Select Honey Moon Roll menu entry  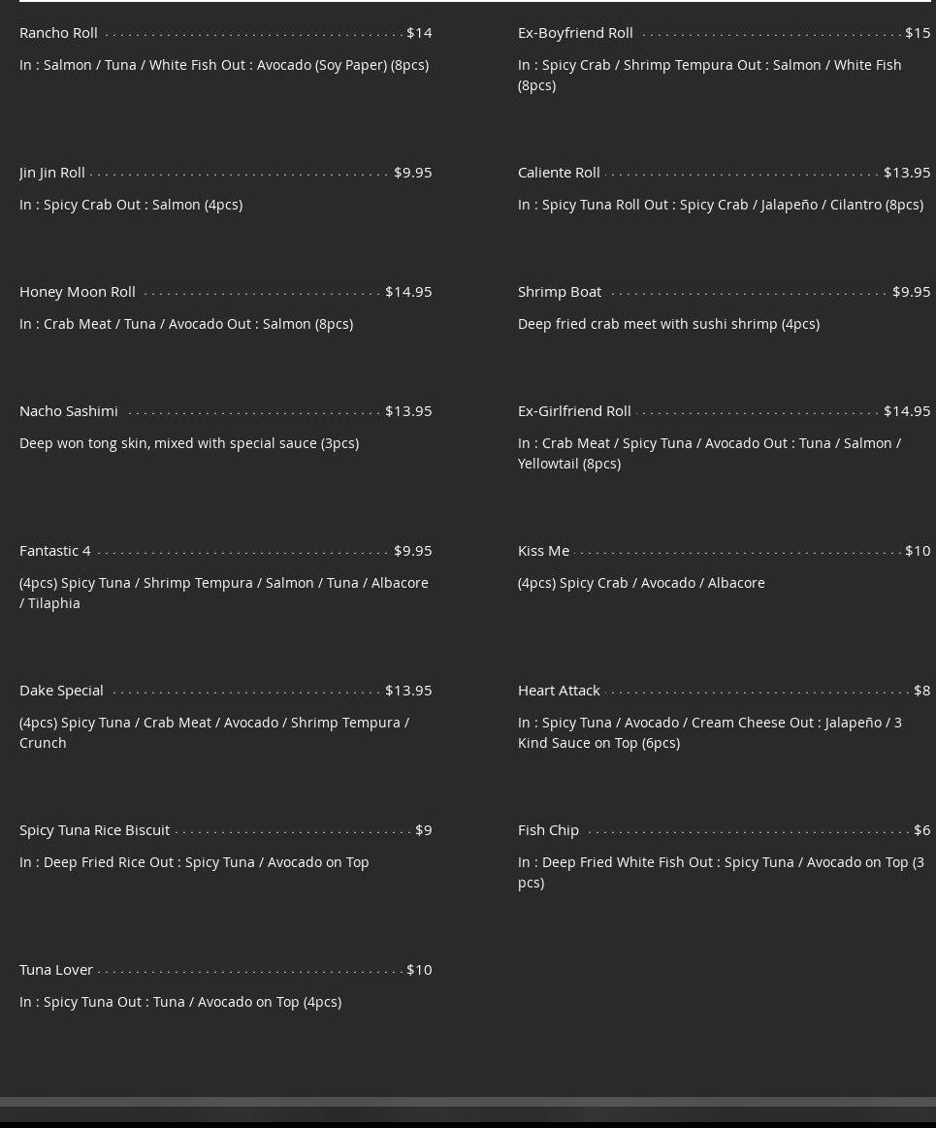78,291
